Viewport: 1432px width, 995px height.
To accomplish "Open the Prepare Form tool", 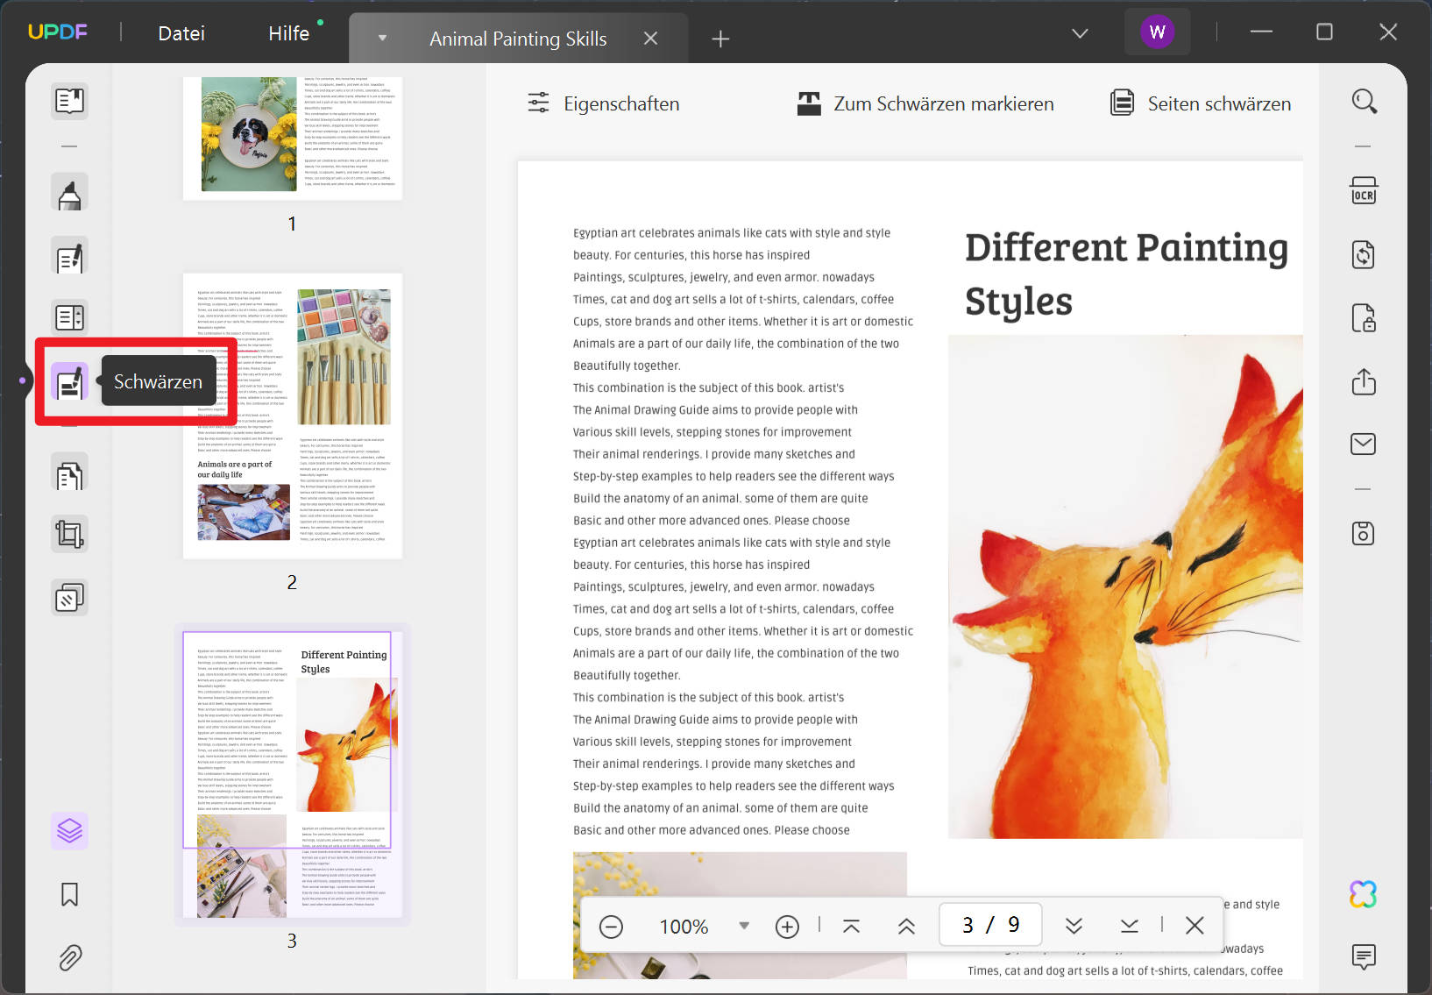I will tap(69, 317).
